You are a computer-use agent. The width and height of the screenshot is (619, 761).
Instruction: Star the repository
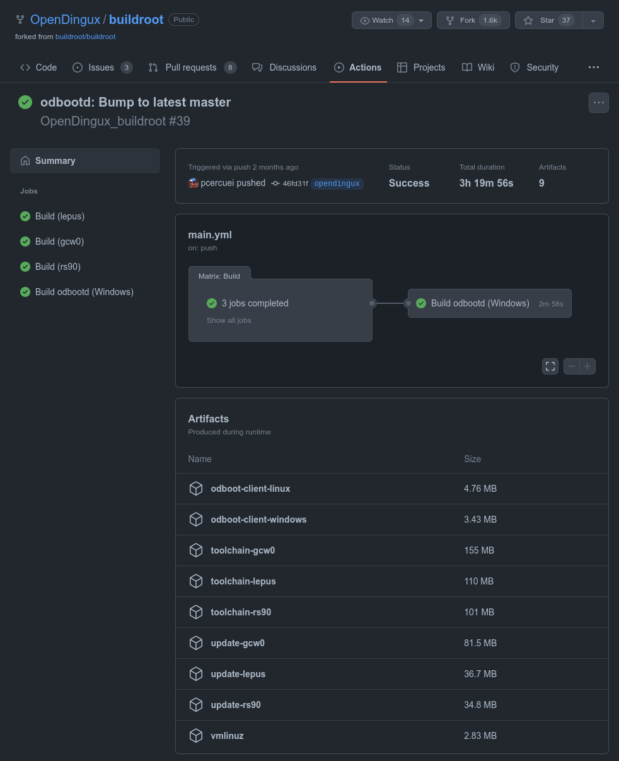tap(548, 20)
